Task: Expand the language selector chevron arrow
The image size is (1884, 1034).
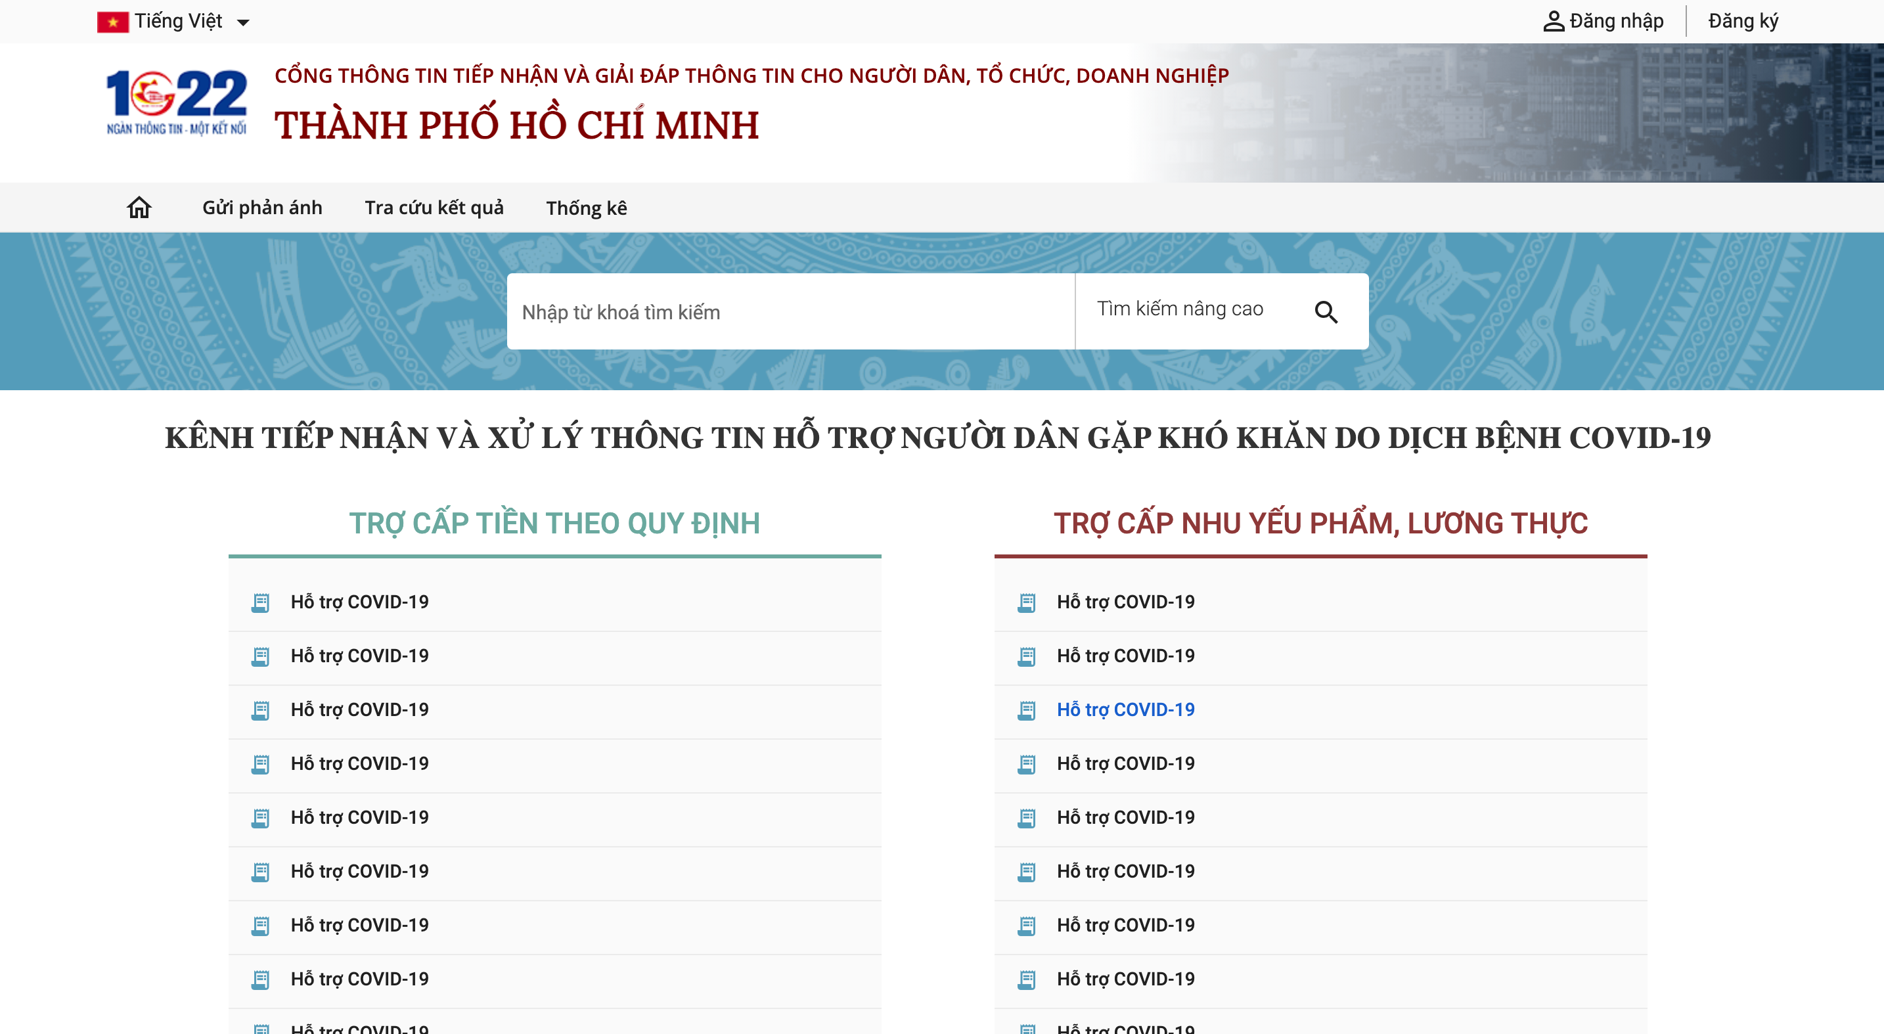Action: tap(244, 20)
